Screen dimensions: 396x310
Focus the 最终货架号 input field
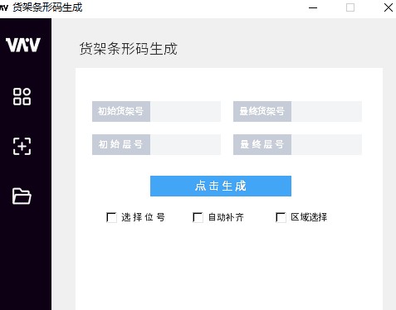(x=326, y=111)
